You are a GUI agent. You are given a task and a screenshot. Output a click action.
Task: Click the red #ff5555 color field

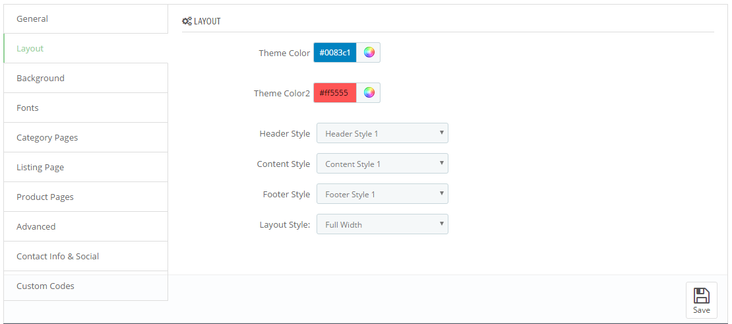tap(335, 92)
